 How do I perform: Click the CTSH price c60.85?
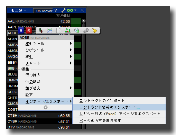pyautogui.click(x=64, y=116)
